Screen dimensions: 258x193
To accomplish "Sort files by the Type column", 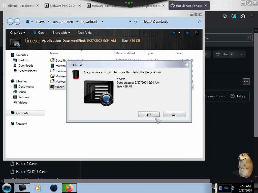I will coord(149,53).
